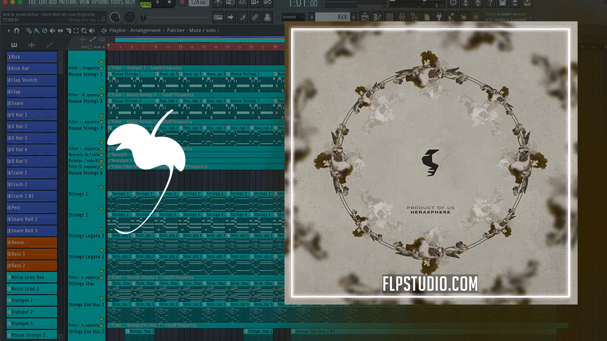This screenshot has height=341, width=607.
Task: Click the floppy disk save icon
Action: [502, 3]
